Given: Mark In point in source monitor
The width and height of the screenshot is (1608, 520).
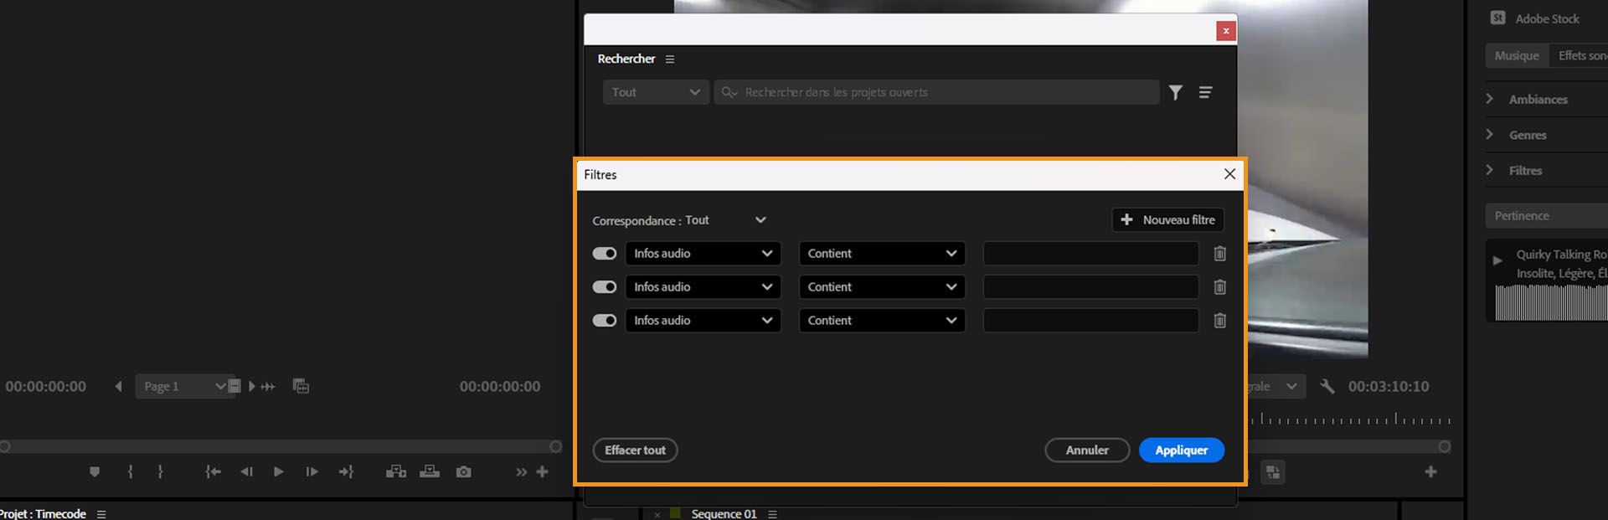Looking at the screenshot, I should pos(130,472).
